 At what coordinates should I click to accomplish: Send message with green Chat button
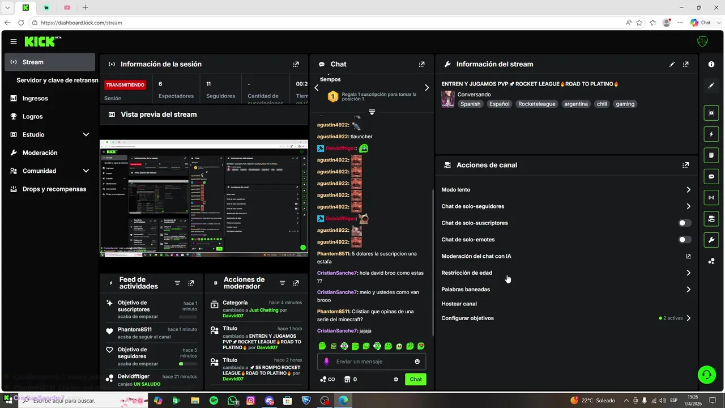coord(416,380)
